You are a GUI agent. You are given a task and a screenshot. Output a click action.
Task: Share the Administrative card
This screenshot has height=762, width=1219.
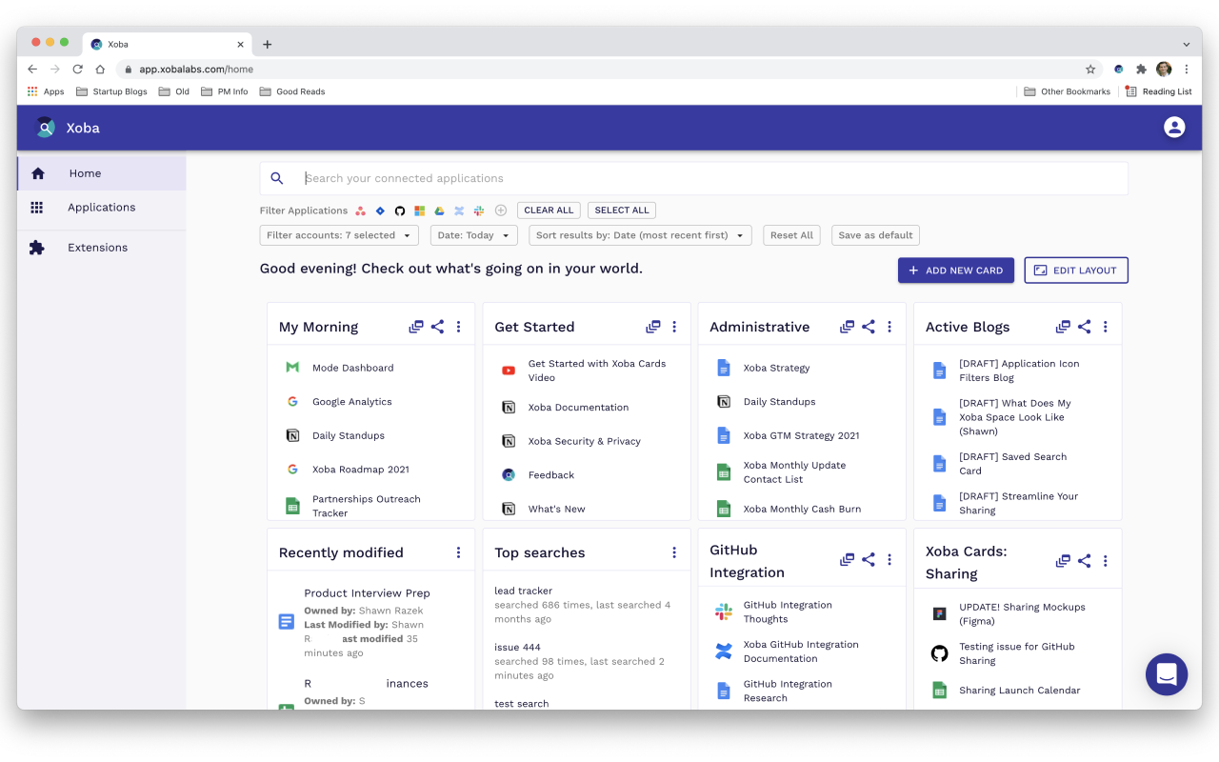tap(869, 327)
